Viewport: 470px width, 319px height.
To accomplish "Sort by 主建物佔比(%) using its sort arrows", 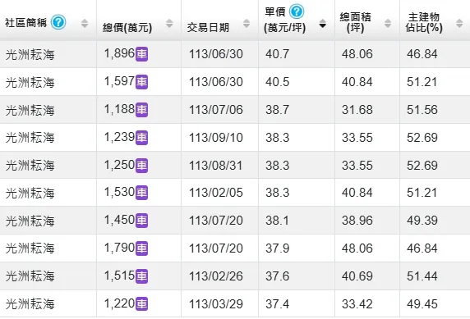I will pyautogui.click(x=459, y=23).
